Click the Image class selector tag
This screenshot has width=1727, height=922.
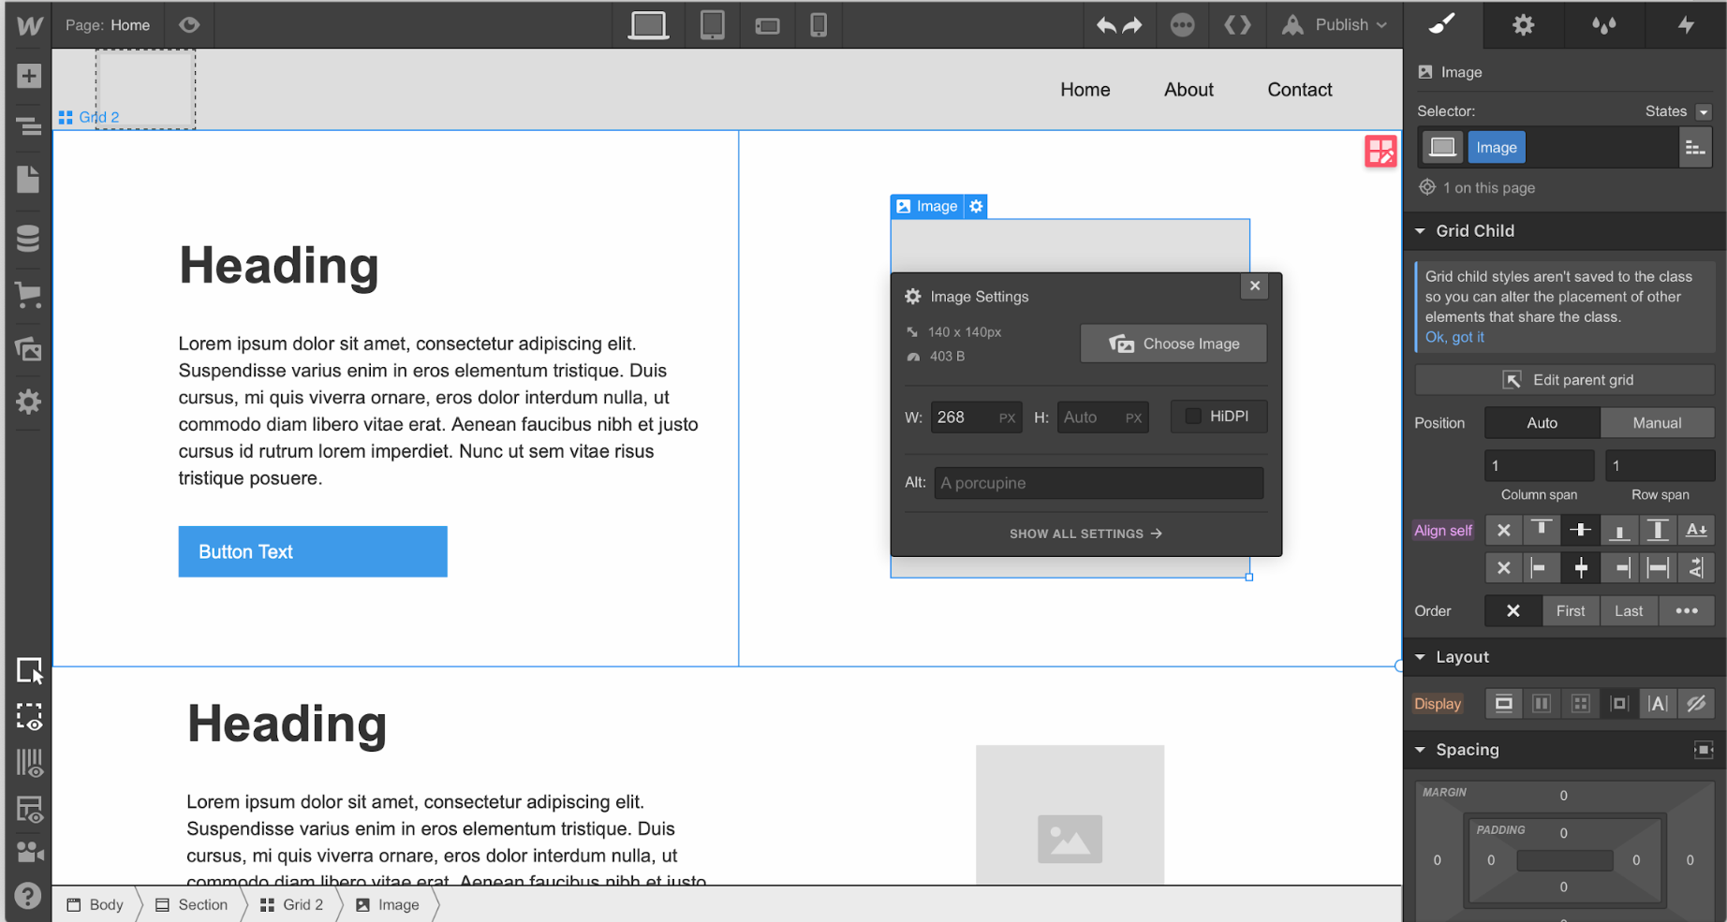click(x=1497, y=148)
